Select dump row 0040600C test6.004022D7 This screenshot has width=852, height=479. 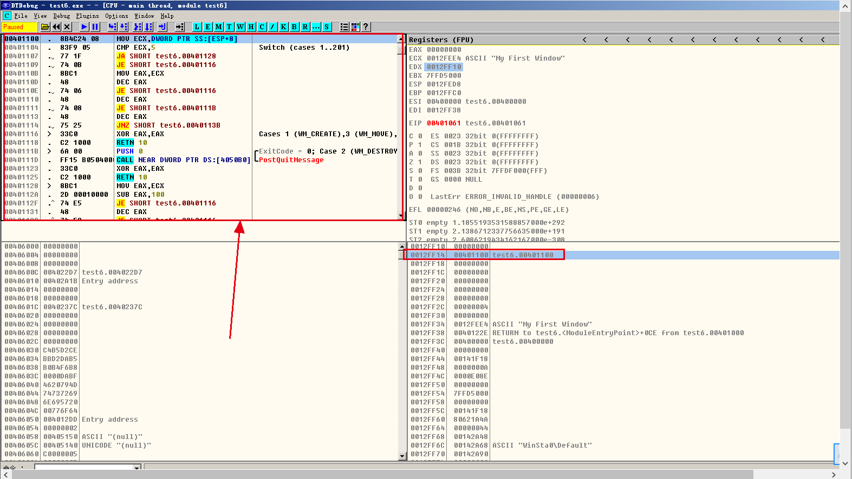(x=200, y=272)
